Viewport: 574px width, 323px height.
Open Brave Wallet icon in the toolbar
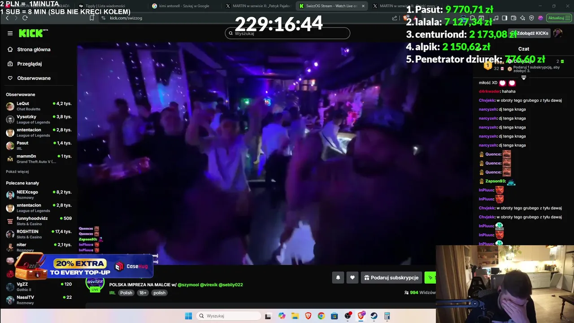513,18
